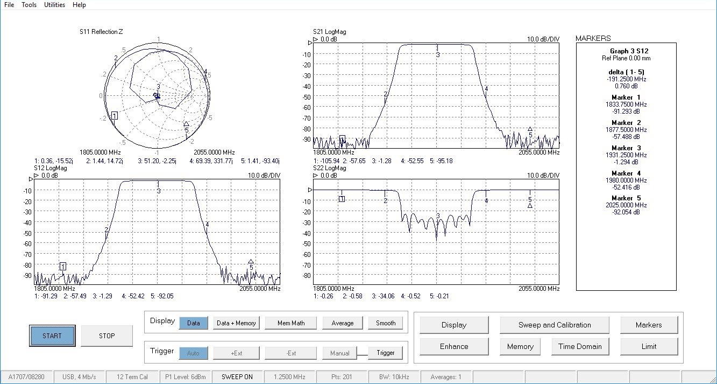The width and height of the screenshot is (717, 384).
Task: Click marker 5 triangle on S22 LogMag graph
Action: [x=530, y=205]
